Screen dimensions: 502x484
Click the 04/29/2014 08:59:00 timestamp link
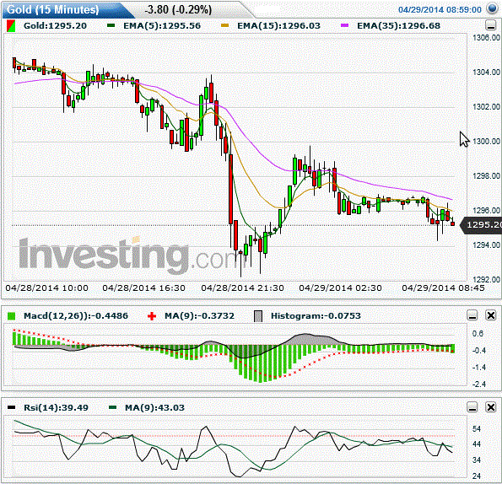pyautogui.click(x=440, y=9)
